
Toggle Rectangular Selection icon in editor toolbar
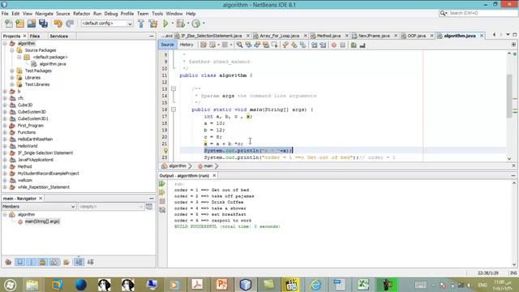point(274,45)
